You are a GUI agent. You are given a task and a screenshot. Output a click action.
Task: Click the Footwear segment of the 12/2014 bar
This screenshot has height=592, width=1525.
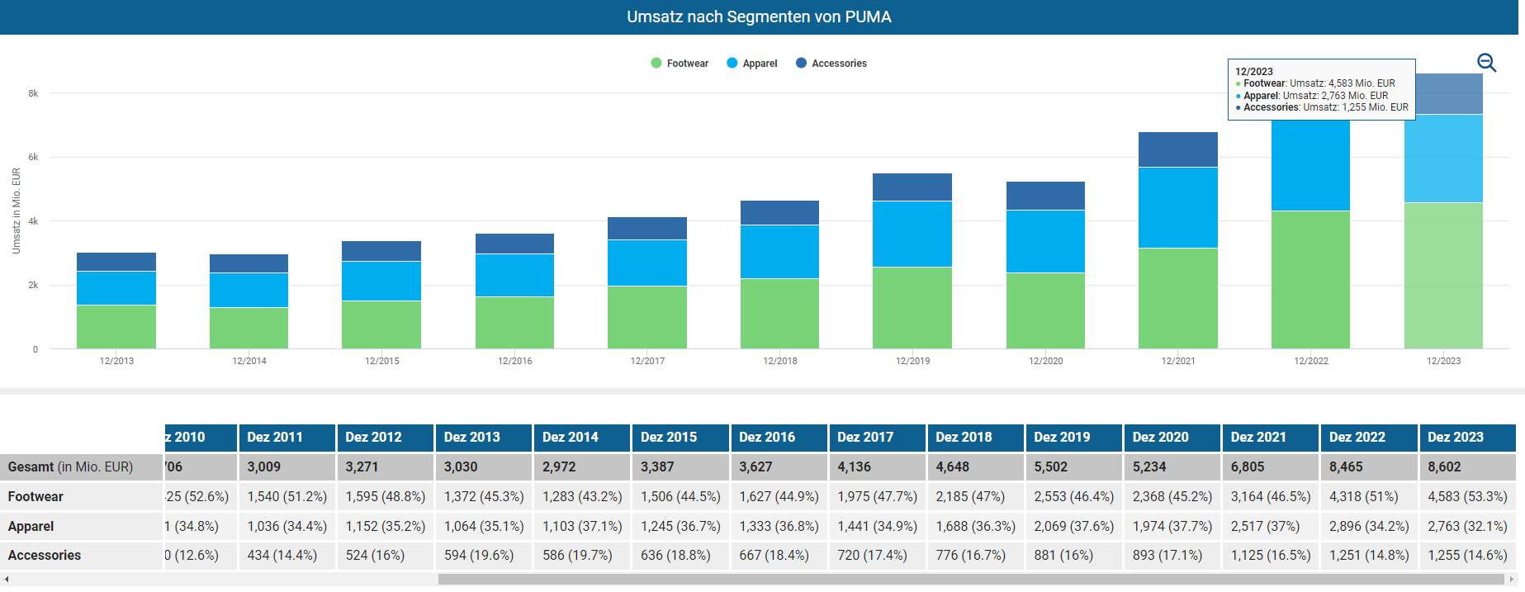click(249, 329)
